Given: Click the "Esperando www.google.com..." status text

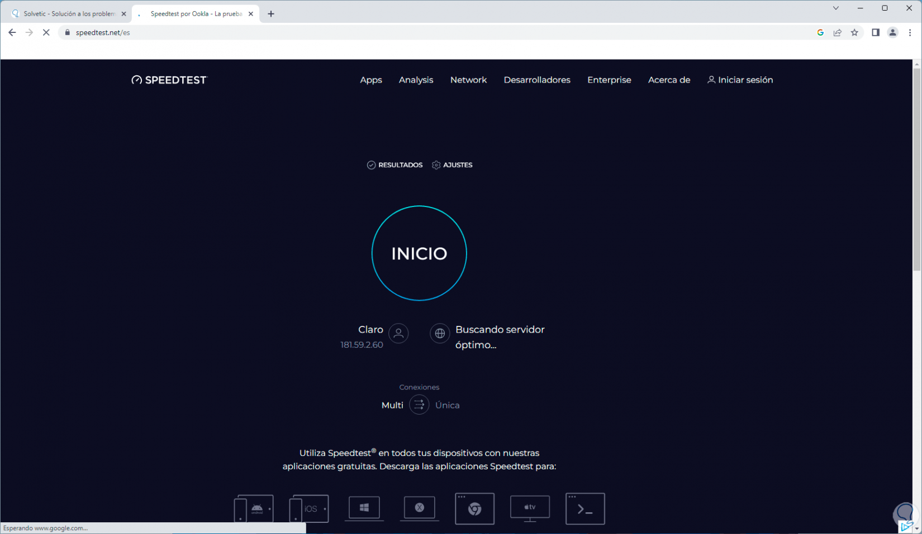Looking at the screenshot, I should (x=45, y=528).
